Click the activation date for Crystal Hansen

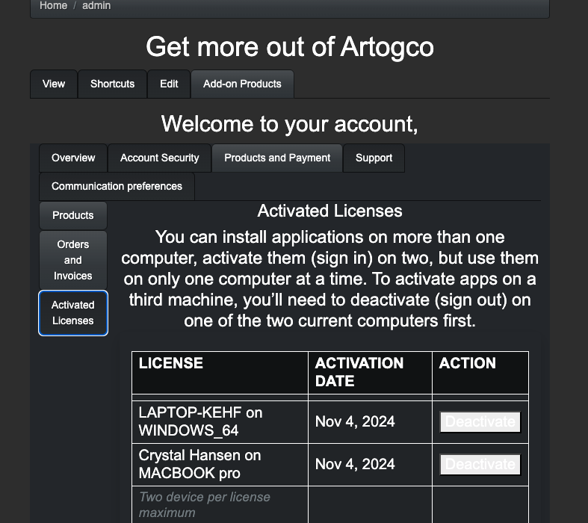(x=355, y=465)
